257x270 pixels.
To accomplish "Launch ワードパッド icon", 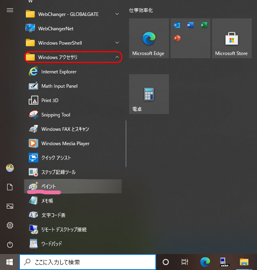I will (x=33, y=244).
